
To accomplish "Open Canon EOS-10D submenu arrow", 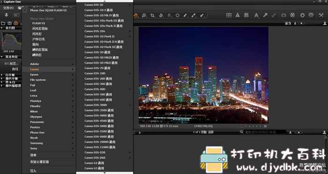I will [130, 73].
